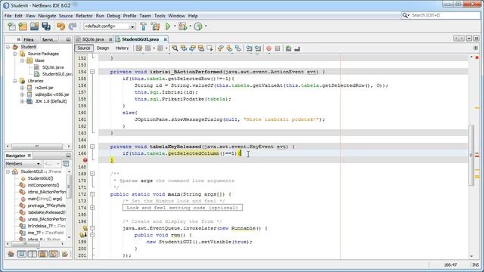Toggle Show Inherited Members filter in Navigator
The image size is (484, 272).
click(x=11, y=254)
